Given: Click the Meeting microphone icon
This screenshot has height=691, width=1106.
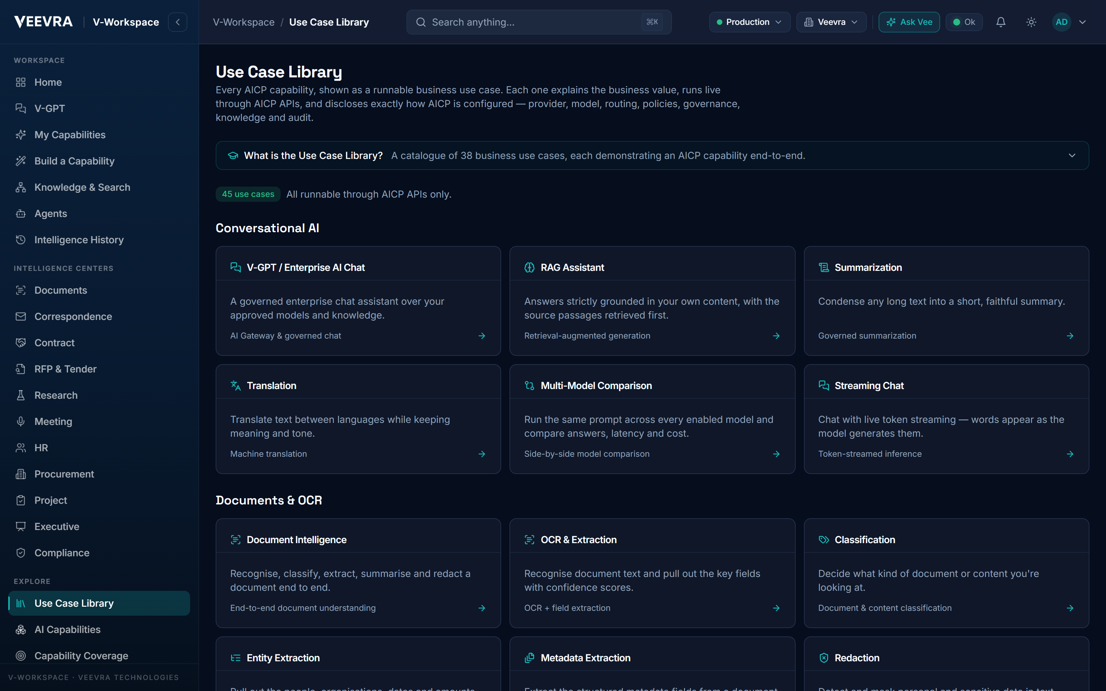Looking at the screenshot, I should [21, 422].
